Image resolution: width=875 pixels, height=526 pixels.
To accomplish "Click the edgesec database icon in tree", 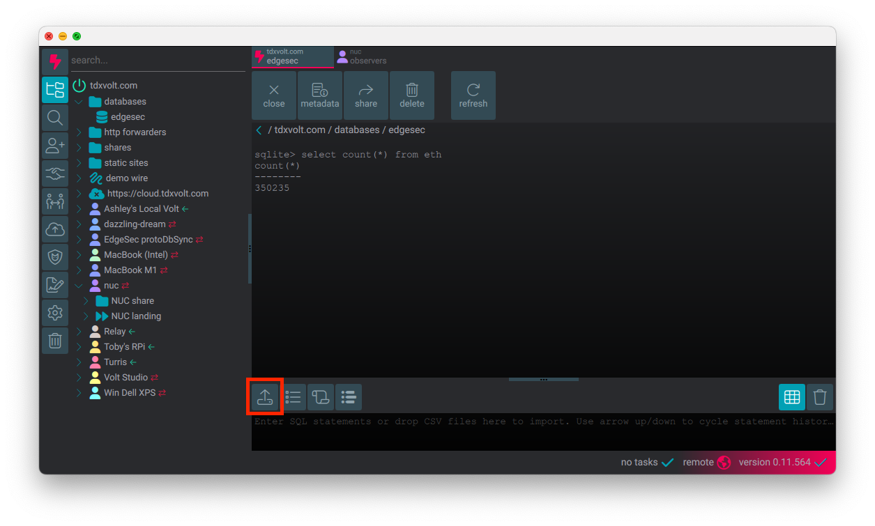I will [102, 117].
